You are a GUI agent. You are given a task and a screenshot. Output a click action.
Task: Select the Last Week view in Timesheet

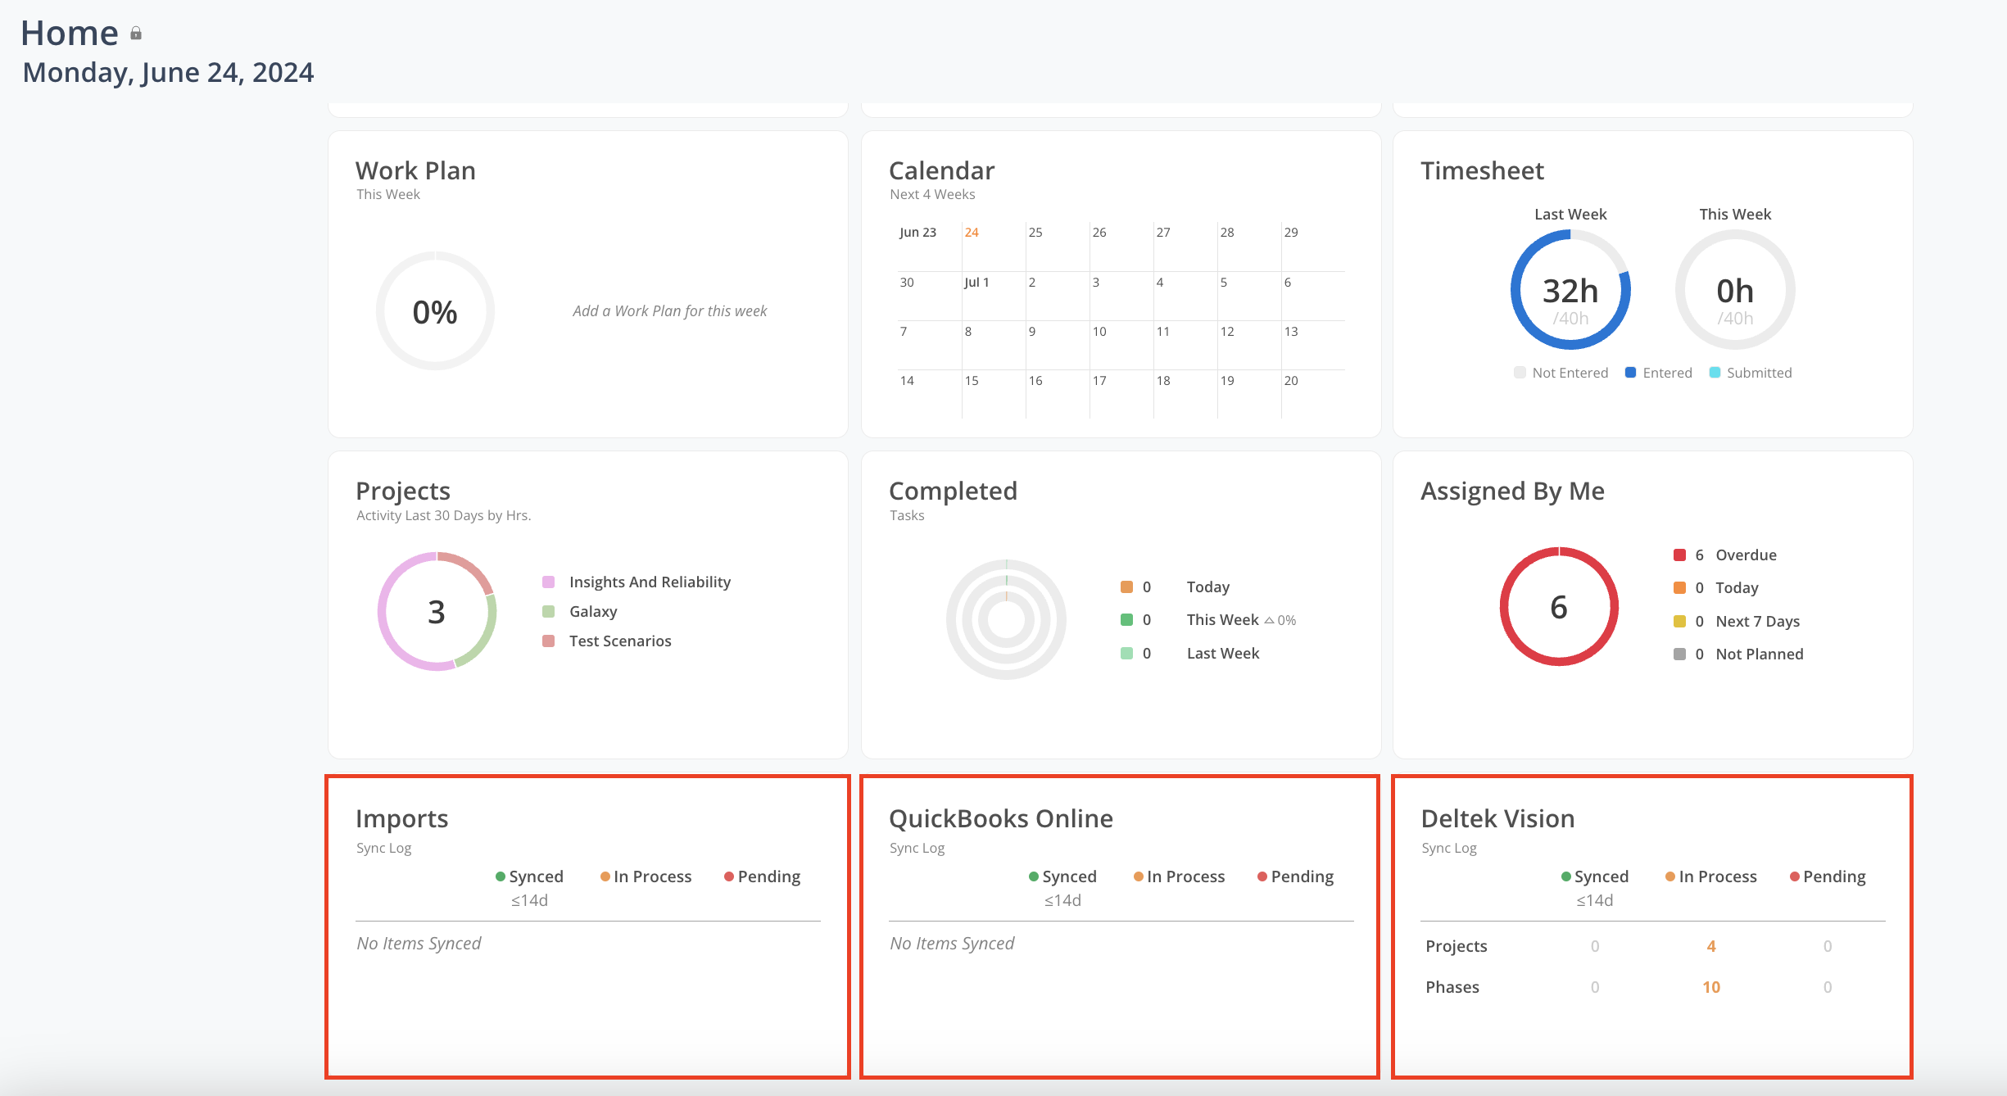[1570, 214]
